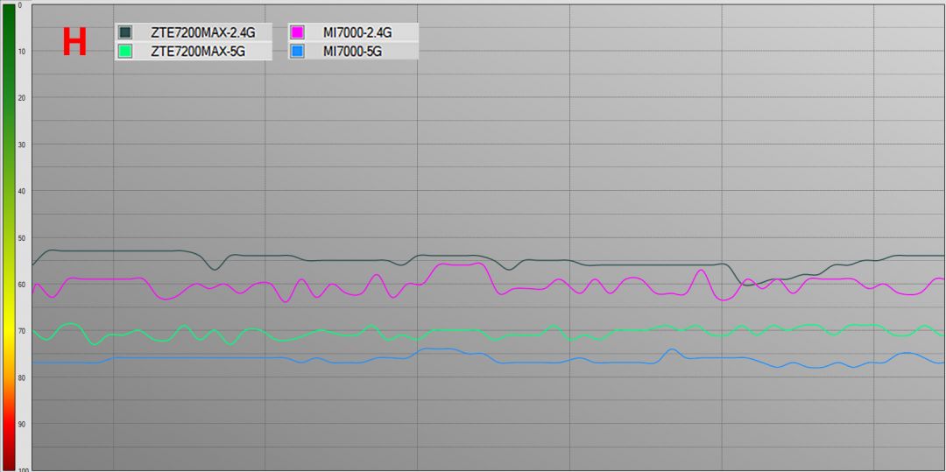Click the 20 mark on the signal scale
Viewport: 946px width, 472px height.
[x=22, y=98]
